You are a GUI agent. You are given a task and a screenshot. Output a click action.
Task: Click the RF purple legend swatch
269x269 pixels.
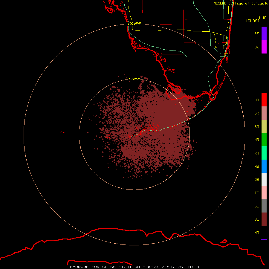264,33
